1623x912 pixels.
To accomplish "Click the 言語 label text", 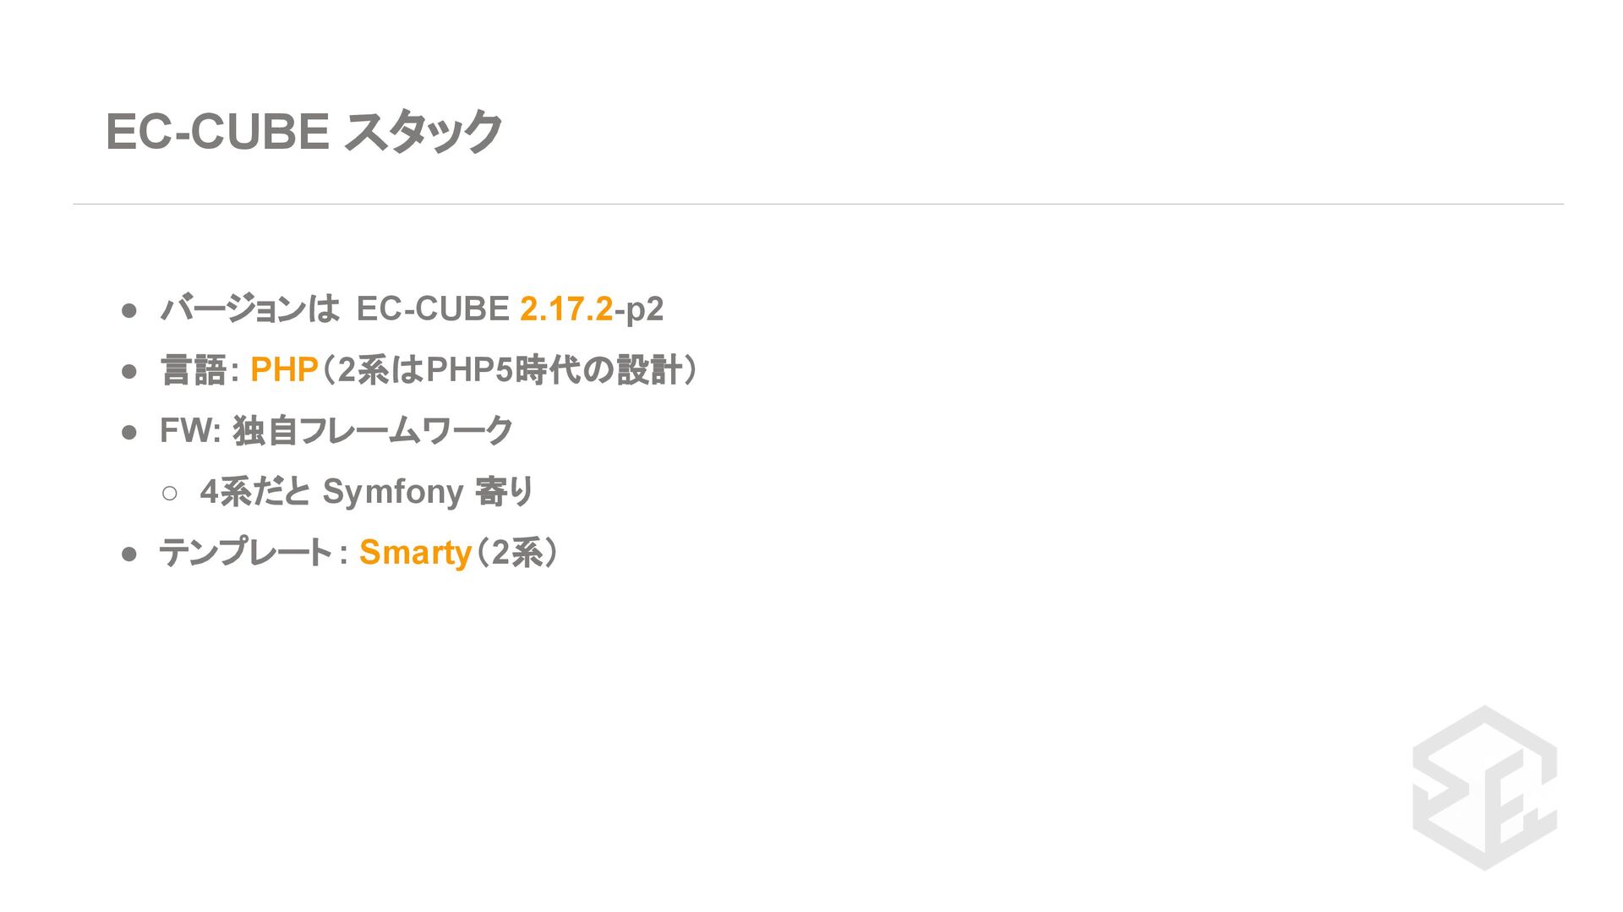I will coord(194,370).
